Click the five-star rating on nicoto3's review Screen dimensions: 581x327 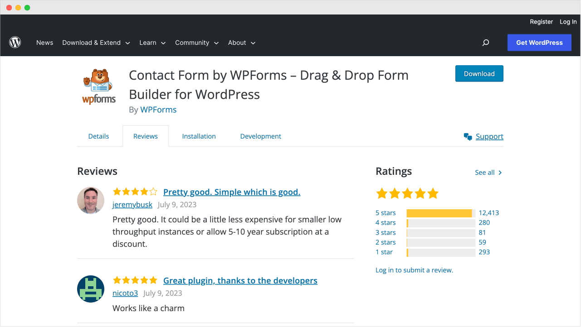click(135, 280)
